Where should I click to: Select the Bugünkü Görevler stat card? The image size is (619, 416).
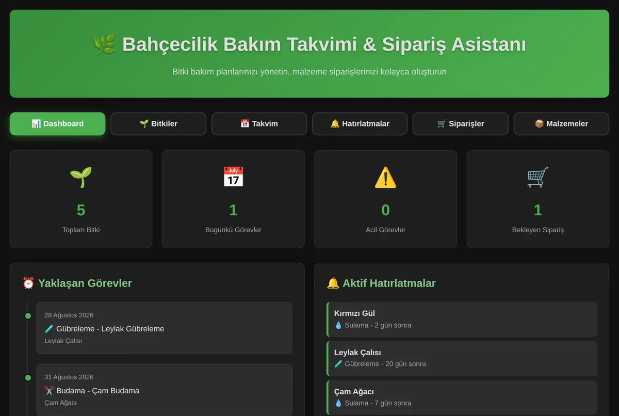pyautogui.click(x=233, y=199)
